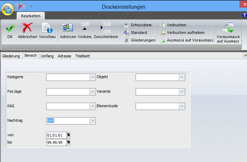Close the Druckeinstellungen window
Image resolution: width=247 pixels, height=162 pixels.
click(244, 4)
